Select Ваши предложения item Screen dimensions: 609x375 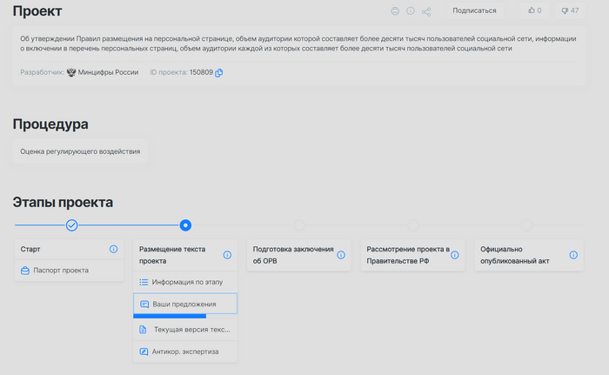tap(185, 304)
